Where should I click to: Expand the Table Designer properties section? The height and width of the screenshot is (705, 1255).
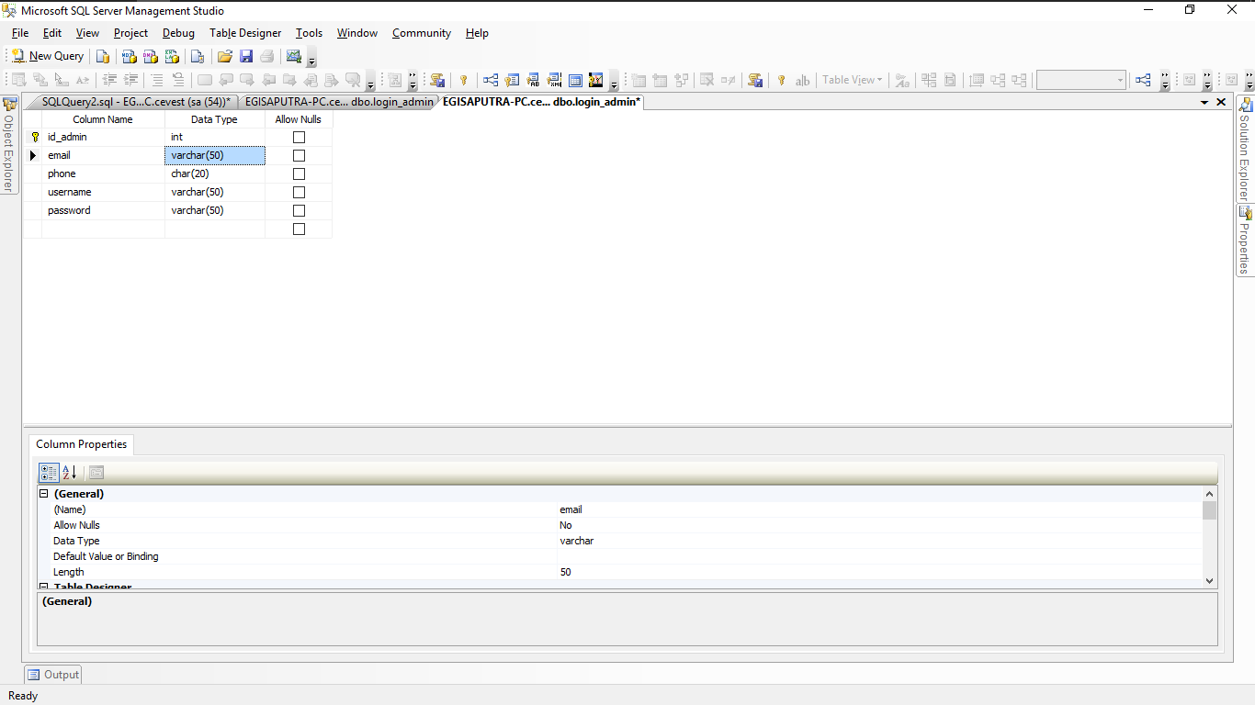pyautogui.click(x=43, y=587)
